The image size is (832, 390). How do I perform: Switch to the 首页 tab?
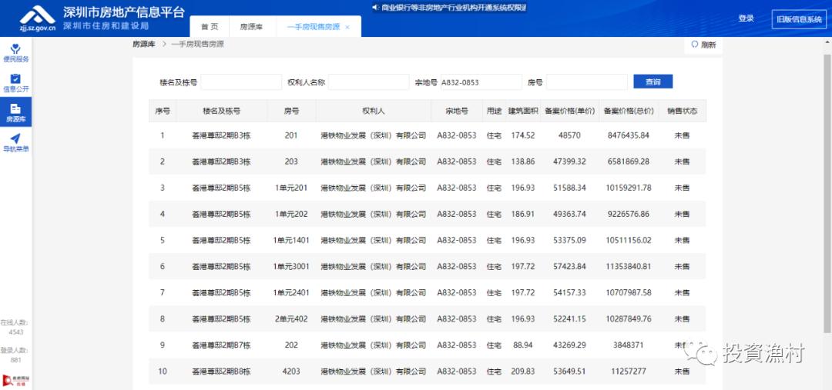pyautogui.click(x=209, y=26)
